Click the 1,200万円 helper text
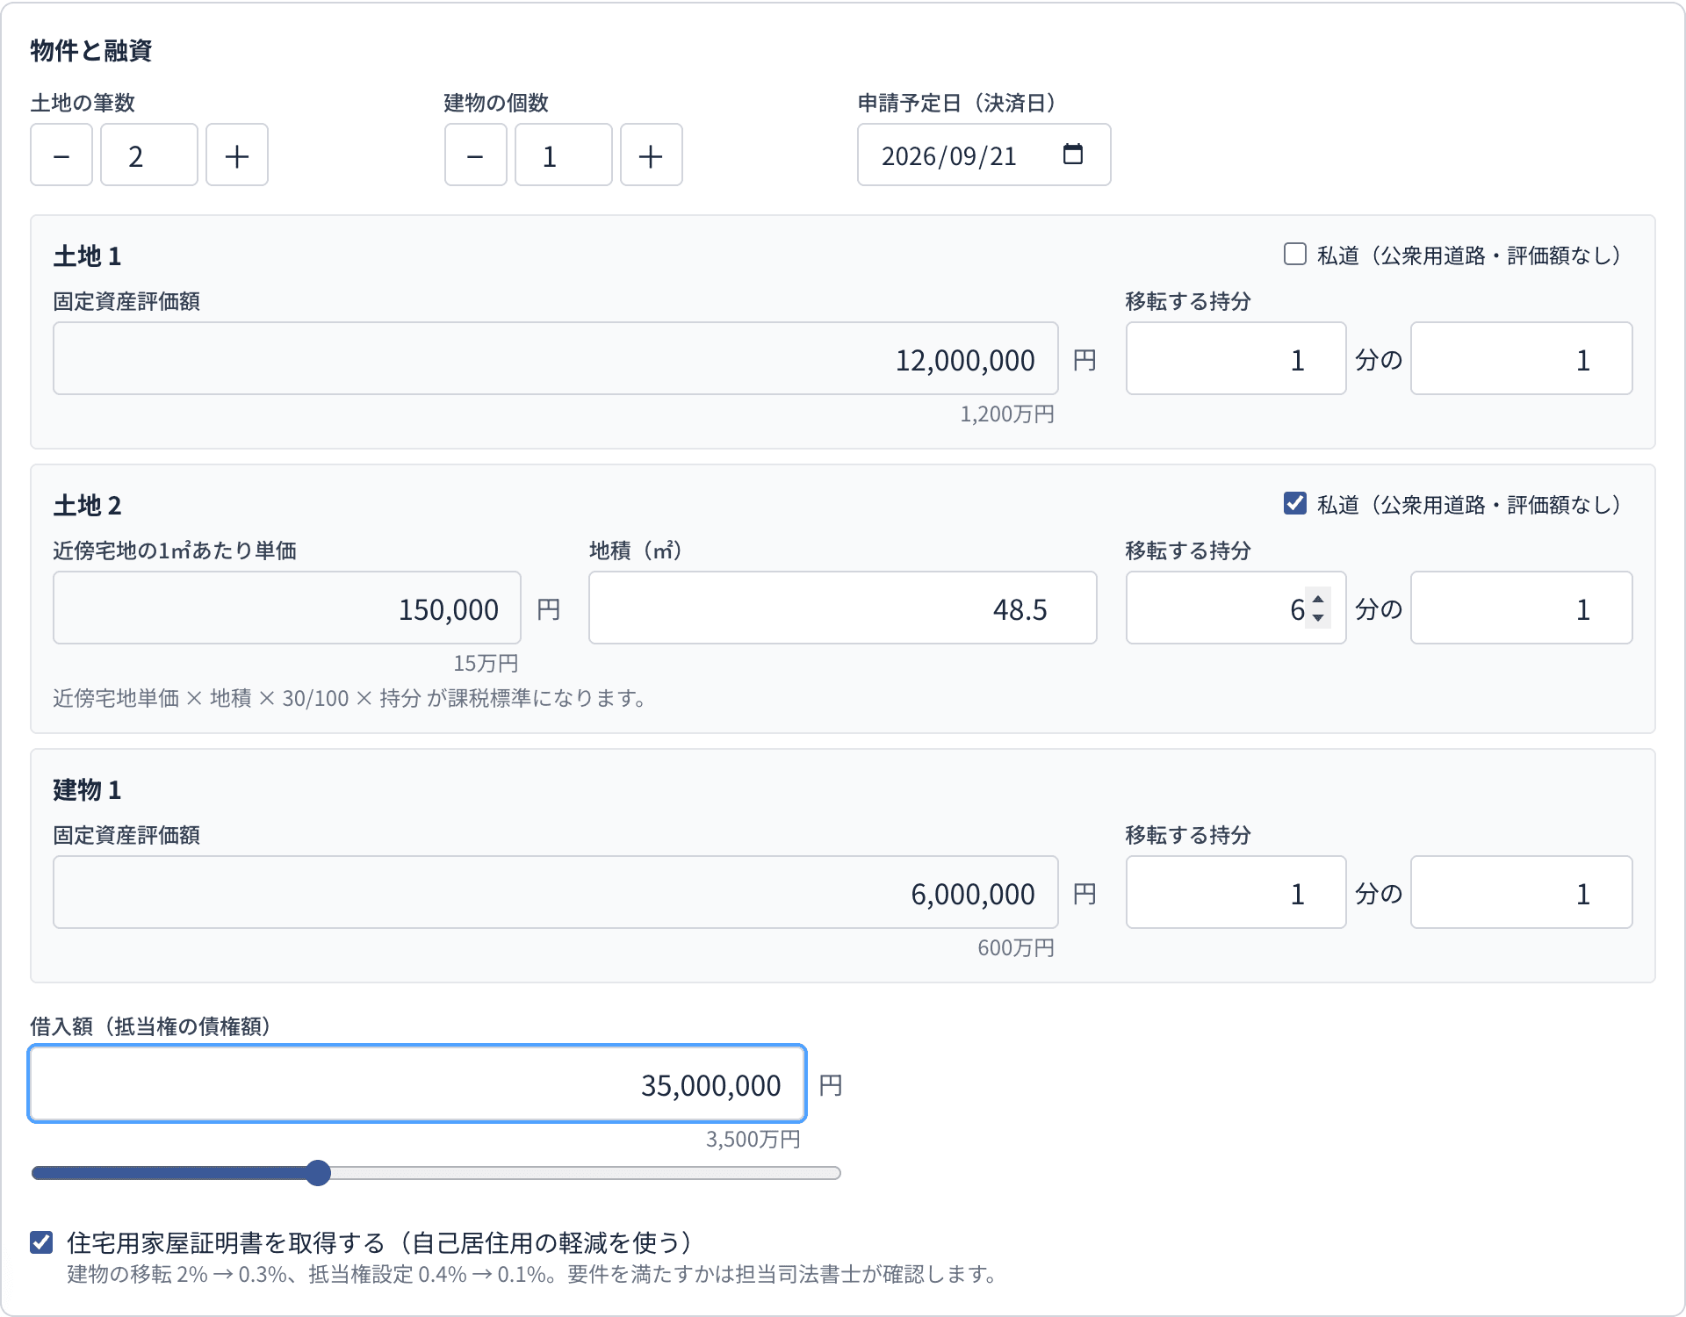The image size is (1686, 1317). [x=1007, y=414]
